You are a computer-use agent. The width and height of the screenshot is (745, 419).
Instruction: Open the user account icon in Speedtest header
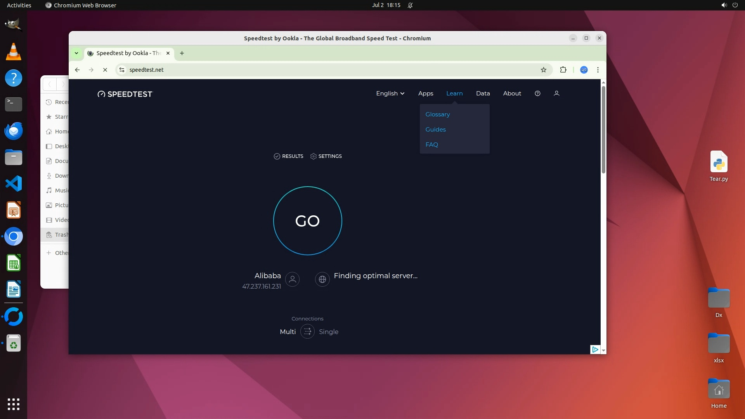556,93
